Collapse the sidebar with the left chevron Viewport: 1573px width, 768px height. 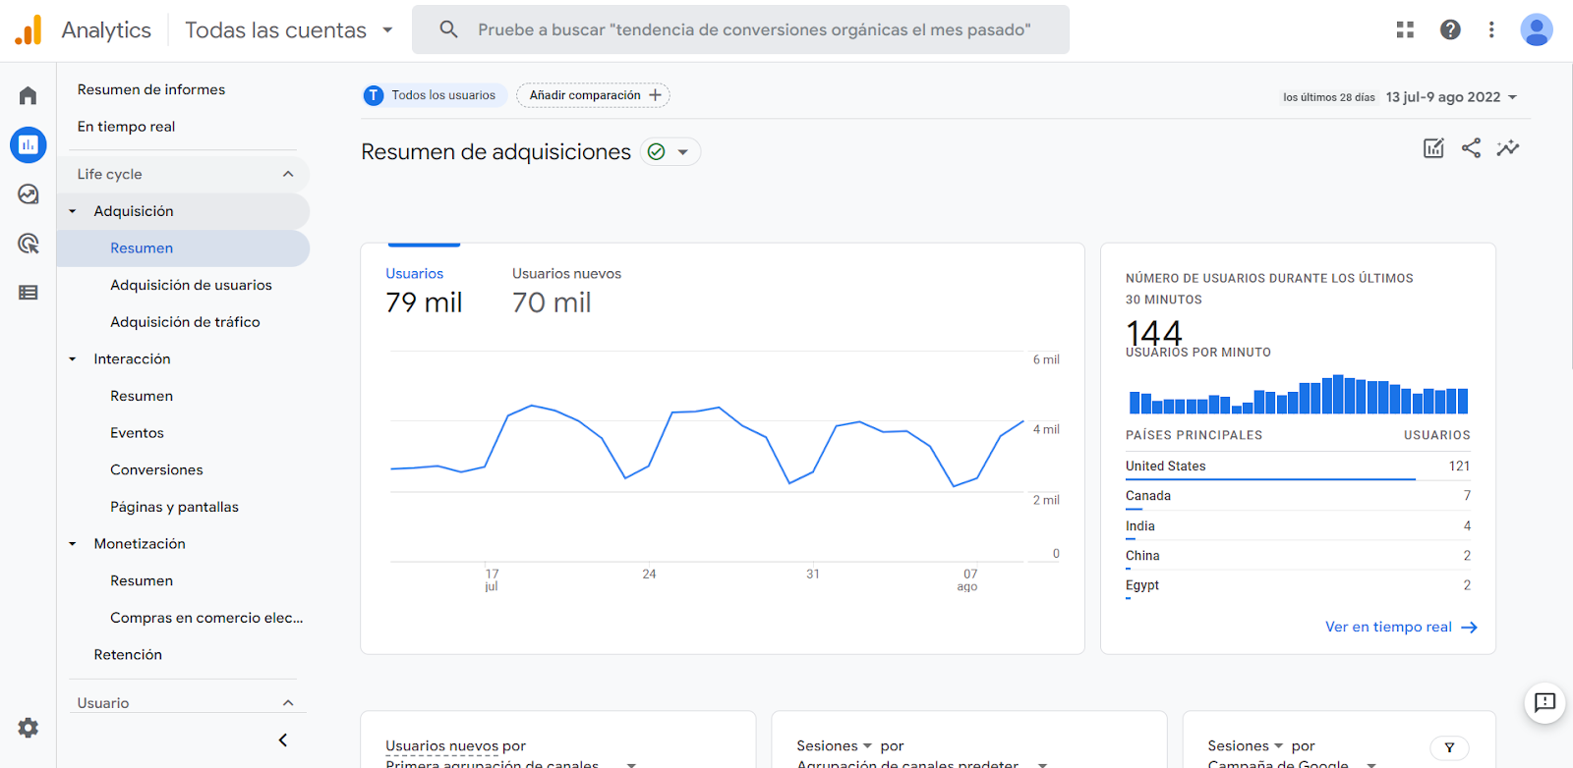click(283, 740)
